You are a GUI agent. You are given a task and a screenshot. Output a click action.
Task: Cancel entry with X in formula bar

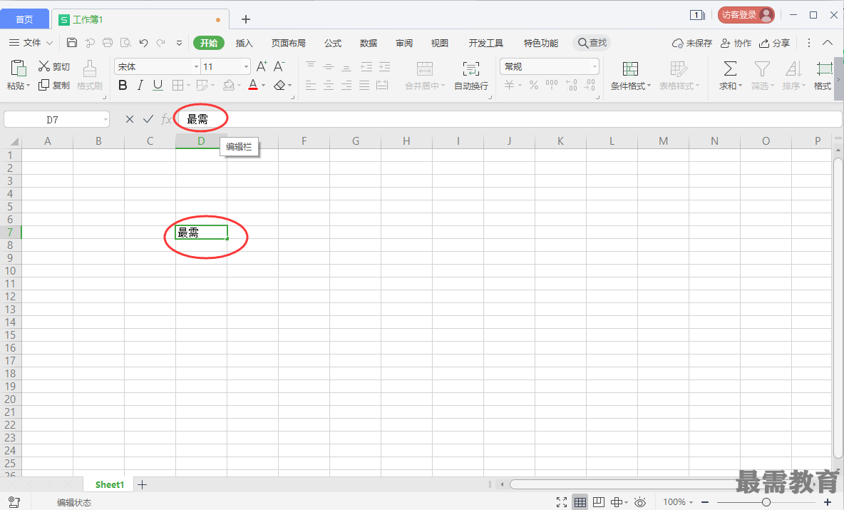point(129,119)
